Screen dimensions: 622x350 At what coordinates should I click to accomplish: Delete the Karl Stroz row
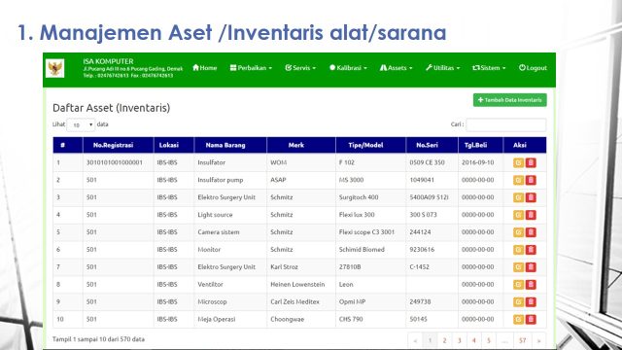[x=531, y=267]
